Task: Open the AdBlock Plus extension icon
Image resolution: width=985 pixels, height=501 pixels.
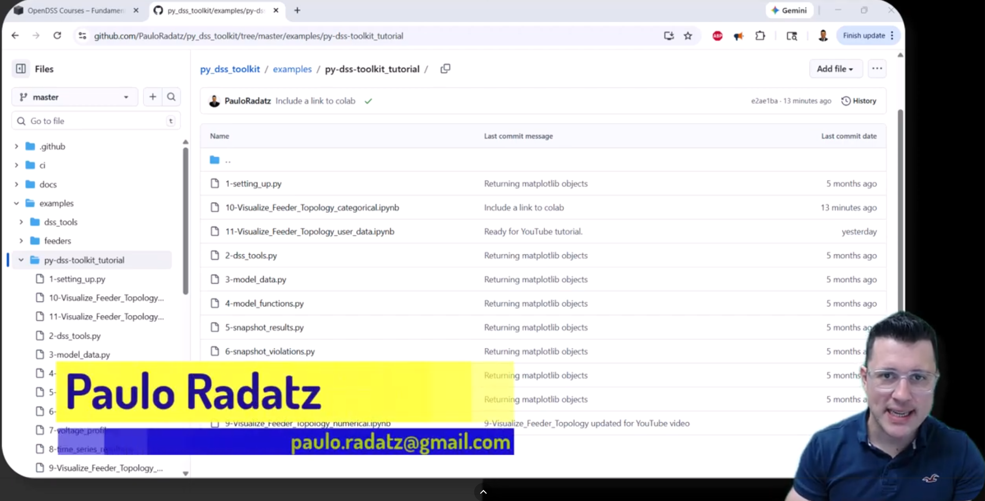Action: point(717,36)
